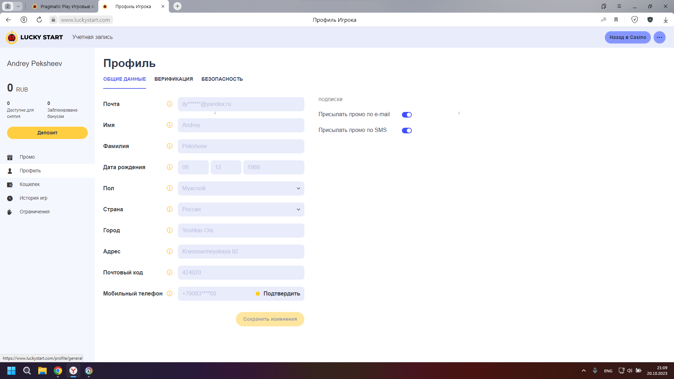The width and height of the screenshot is (674, 379).
Task: Click the hand icon for Ограничения
Action: [x=10, y=212]
